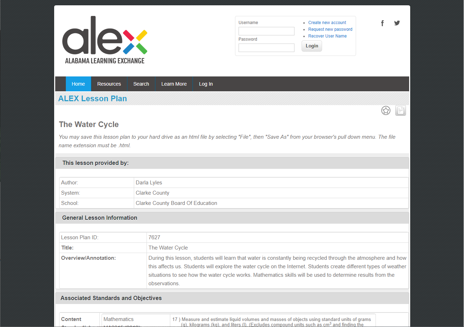
Task: Open the Learn More menu item
Action: pyautogui.click(x=174, y=84)
